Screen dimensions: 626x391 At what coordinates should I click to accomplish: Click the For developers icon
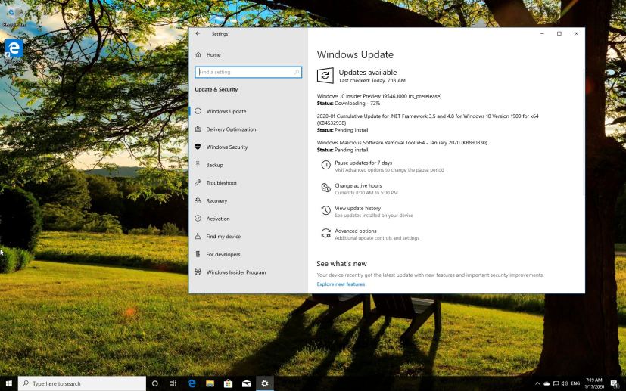pos(198,254)
